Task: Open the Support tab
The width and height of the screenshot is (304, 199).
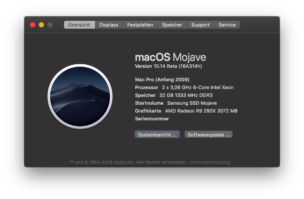Action: [200, 25]
